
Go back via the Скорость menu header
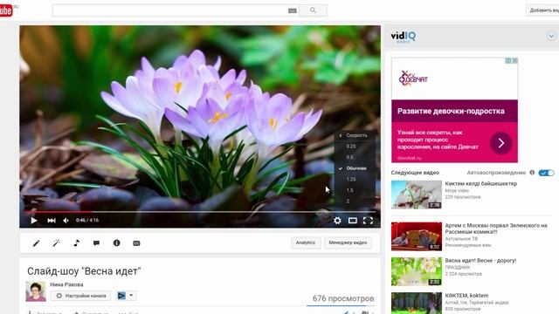coord(355,135)
